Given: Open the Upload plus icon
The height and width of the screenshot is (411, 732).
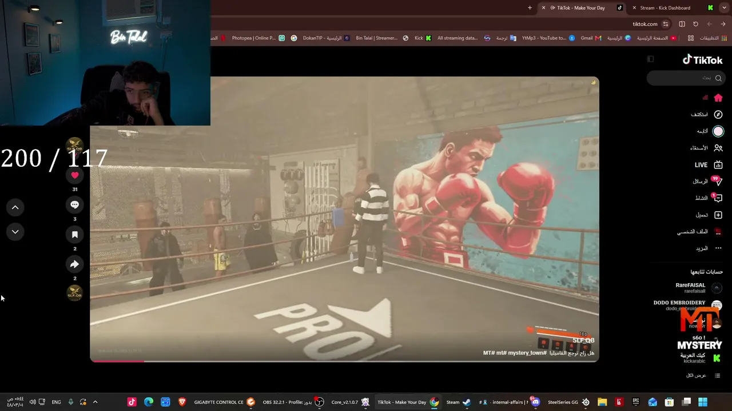Looking at the screenshot, I should point(718,215).
